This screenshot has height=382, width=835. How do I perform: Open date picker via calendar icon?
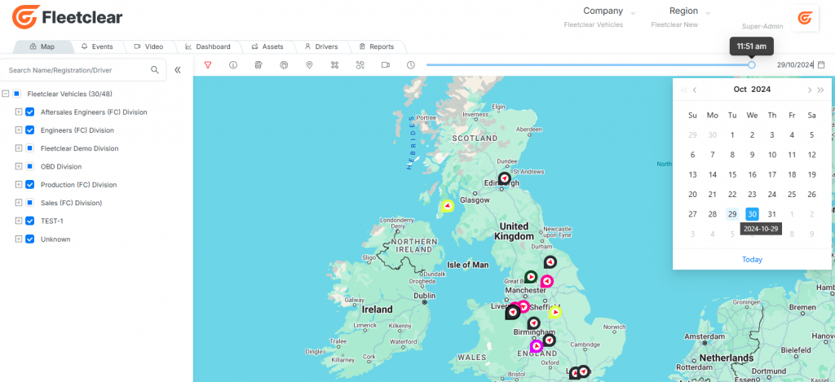[821, 64]
